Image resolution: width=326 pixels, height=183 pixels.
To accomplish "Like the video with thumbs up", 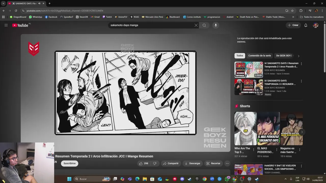I will pos(143,163).
